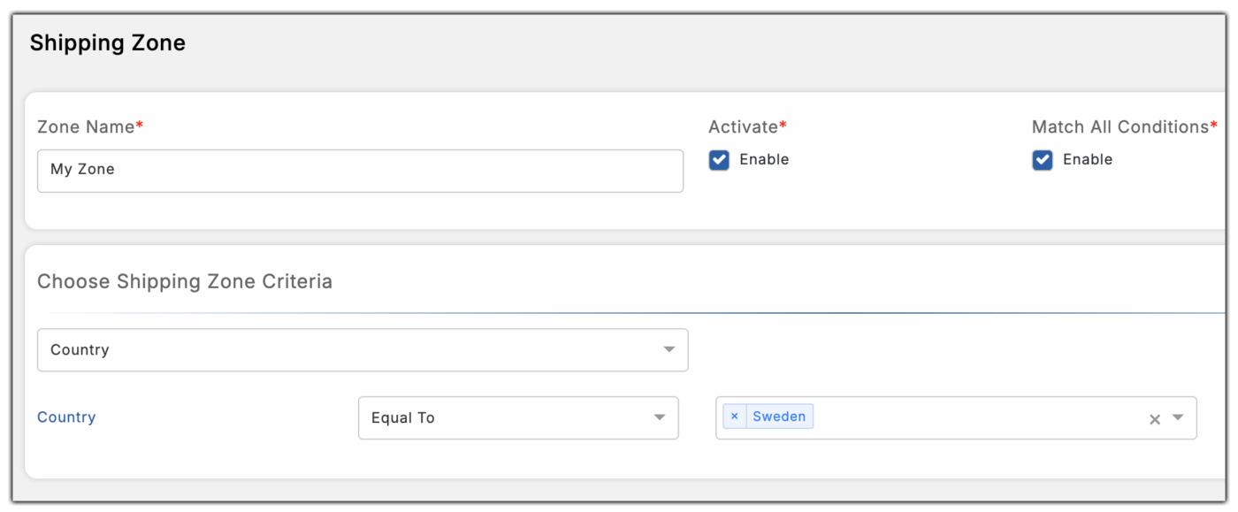Remove the Sweden tag using its x
The image size is (1238, 512).
point(734,416)
